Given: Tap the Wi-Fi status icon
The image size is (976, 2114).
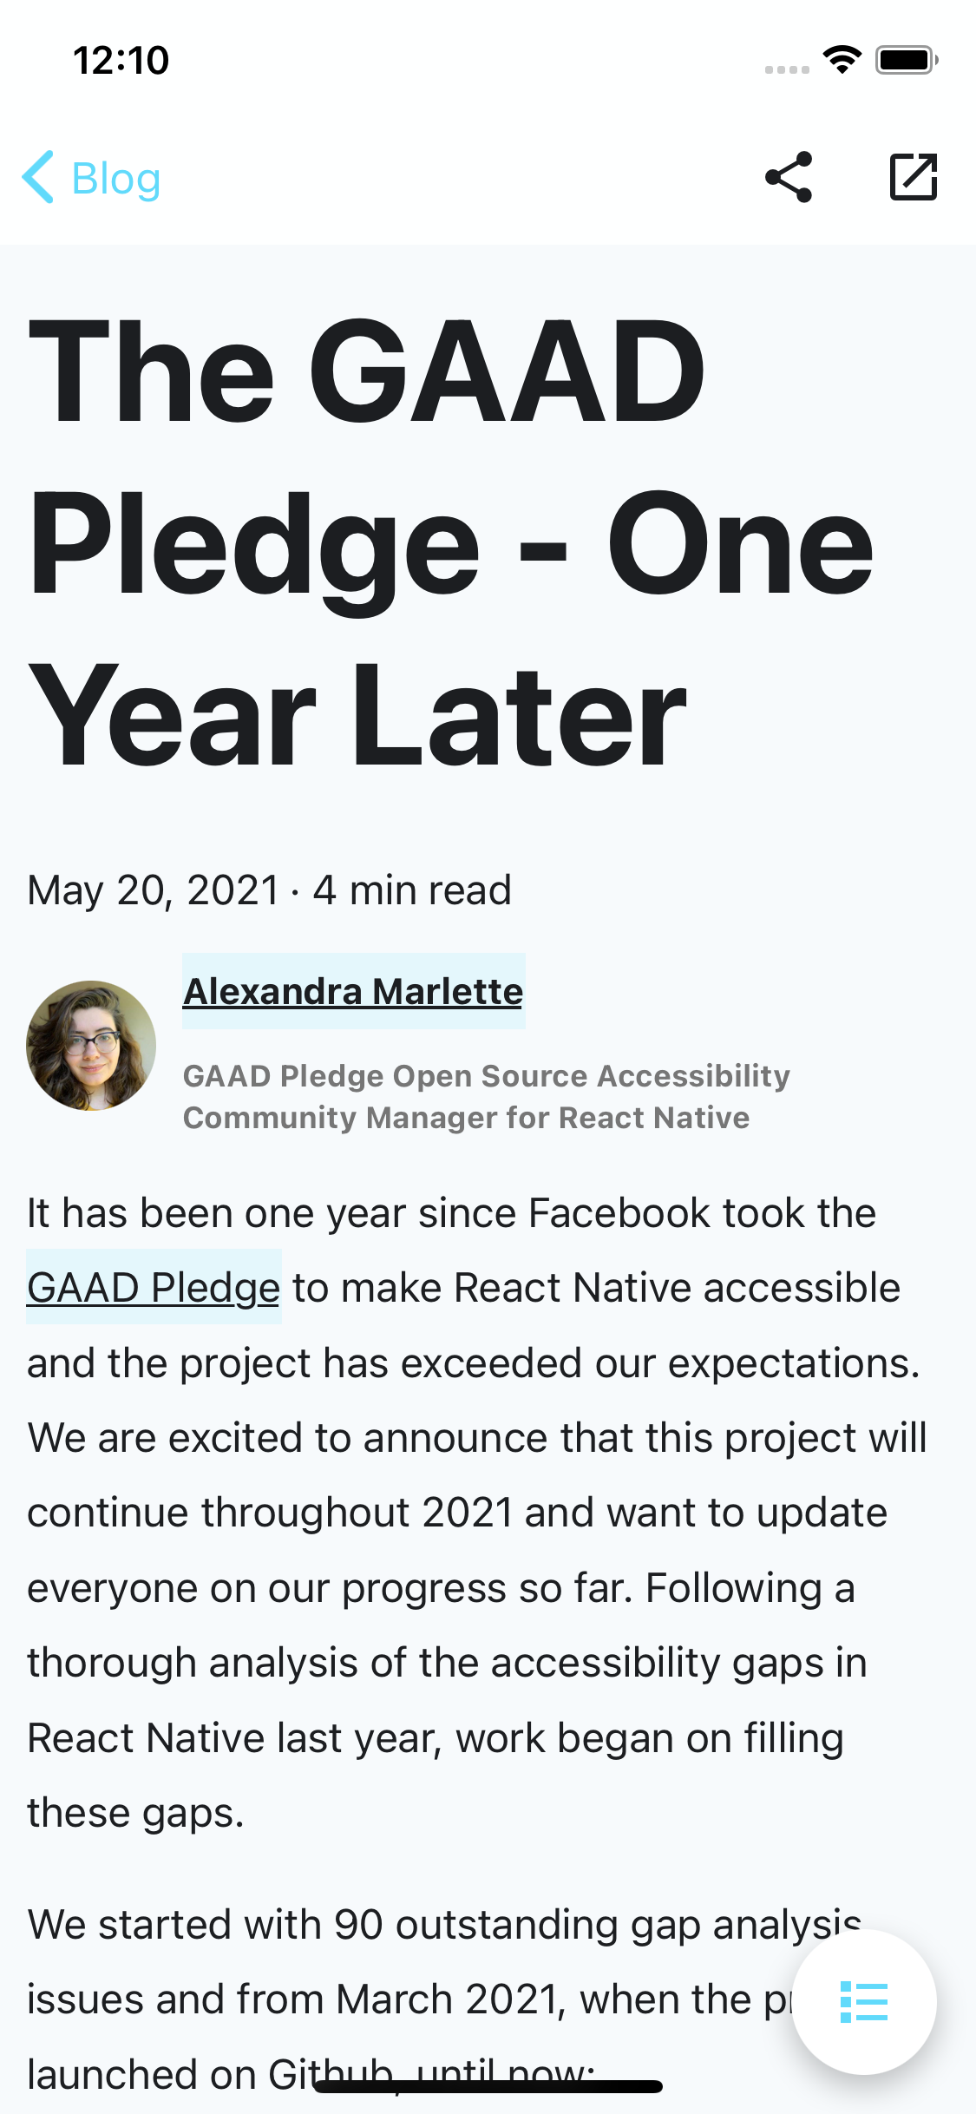Looking at the screenshot, I should 842,59.
